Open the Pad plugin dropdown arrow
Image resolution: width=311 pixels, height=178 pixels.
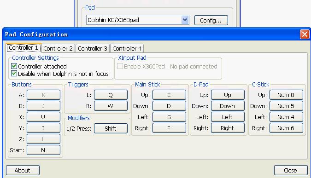(185, 20)
